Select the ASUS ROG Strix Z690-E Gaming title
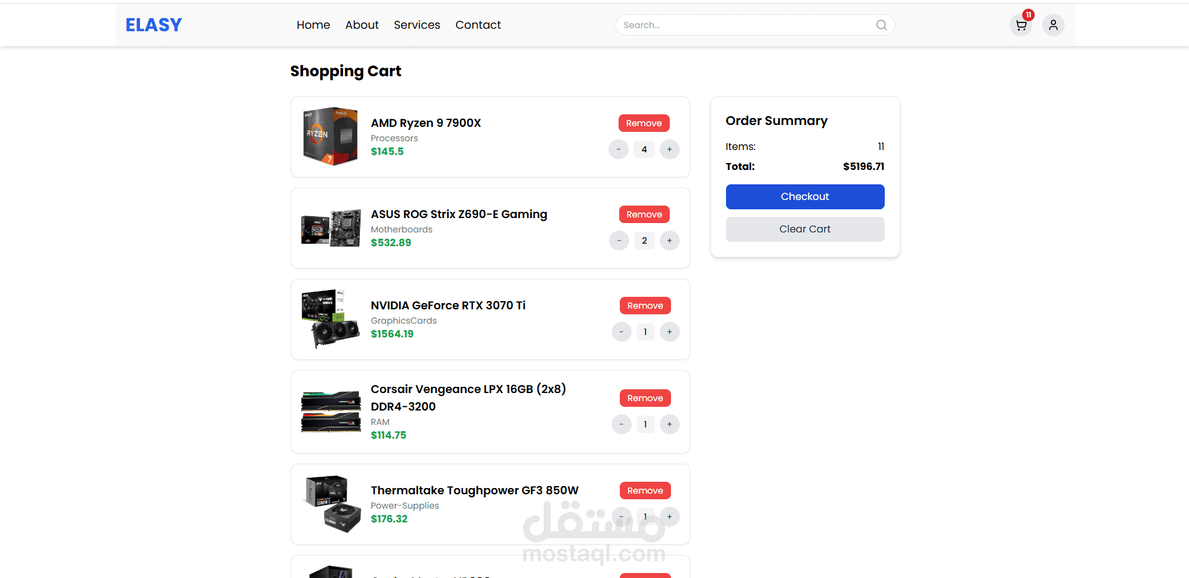1189x578 pixels. 459,214
